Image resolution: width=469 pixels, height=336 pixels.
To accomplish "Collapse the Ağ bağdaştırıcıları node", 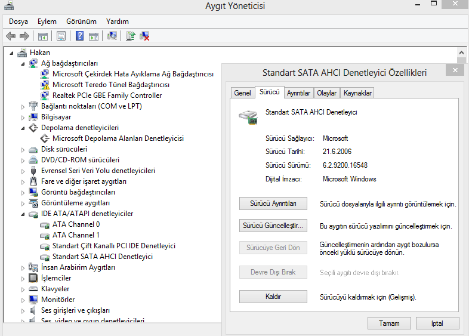I will click(x=23, y=64).
